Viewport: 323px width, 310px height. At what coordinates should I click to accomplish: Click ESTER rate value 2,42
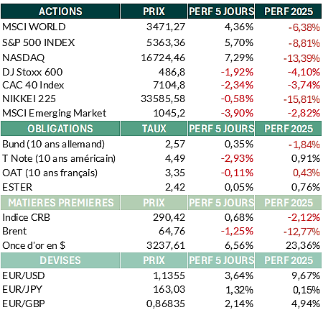tap(175, 187)
